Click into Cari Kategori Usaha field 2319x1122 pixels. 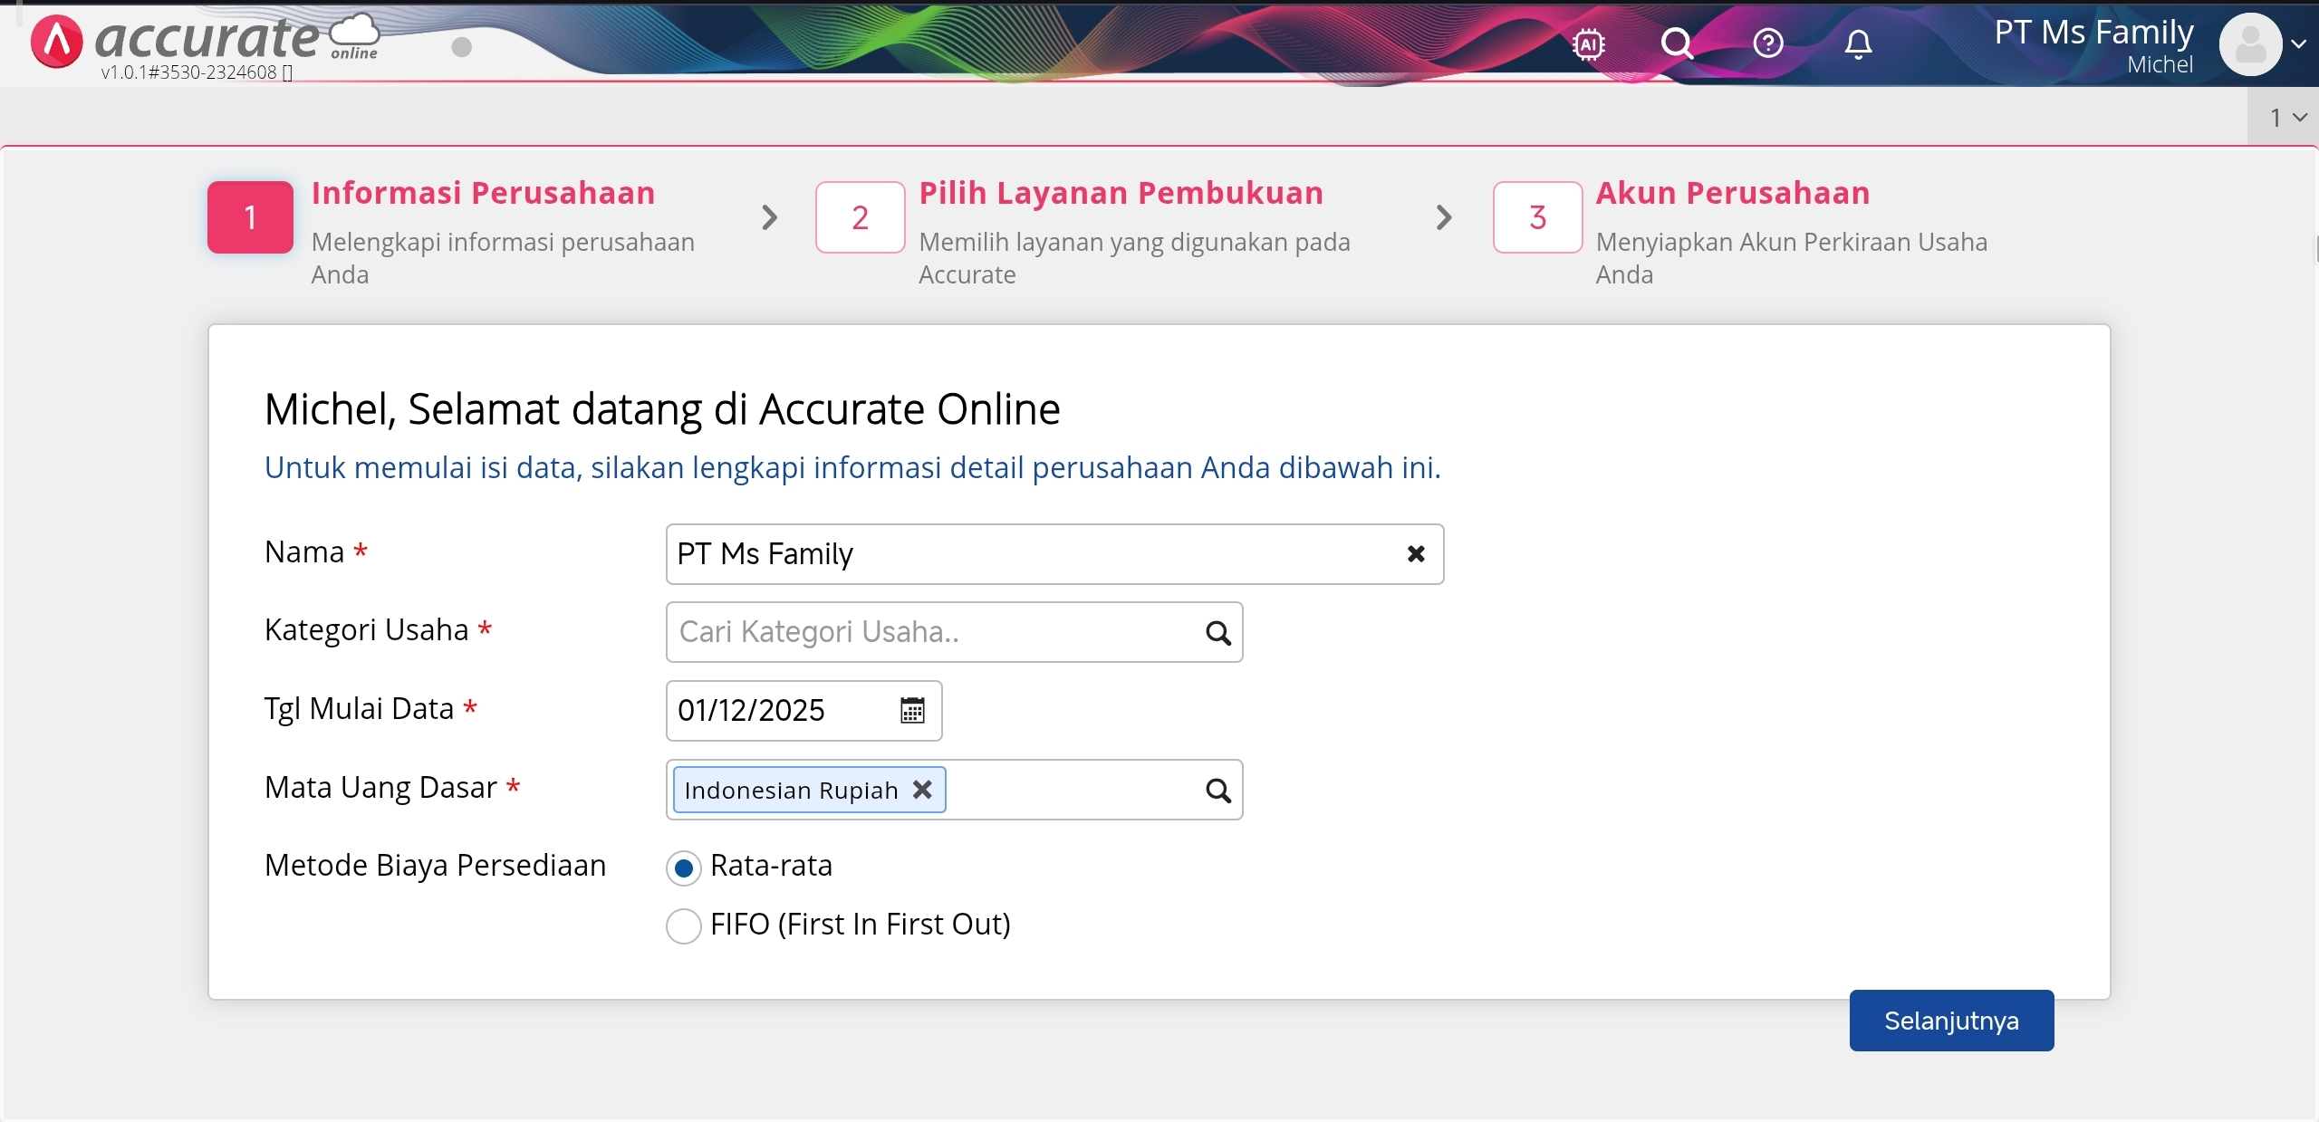(933, 632)
